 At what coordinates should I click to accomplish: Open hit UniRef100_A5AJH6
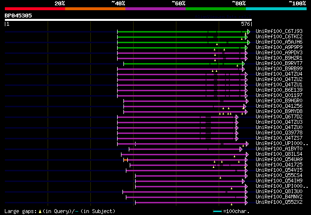click(x=279, y=42)
